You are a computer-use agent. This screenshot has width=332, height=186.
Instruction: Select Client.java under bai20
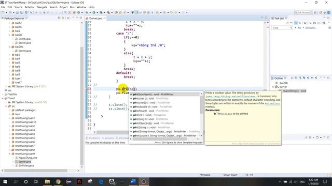(x=24, y=39)
